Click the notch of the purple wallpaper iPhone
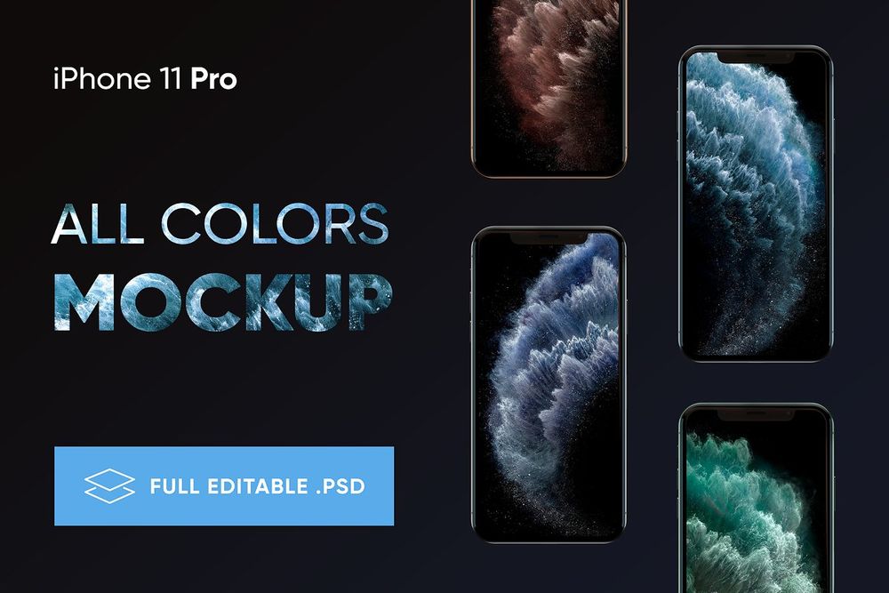Viewport: 889px width, 593px height. 549,238
